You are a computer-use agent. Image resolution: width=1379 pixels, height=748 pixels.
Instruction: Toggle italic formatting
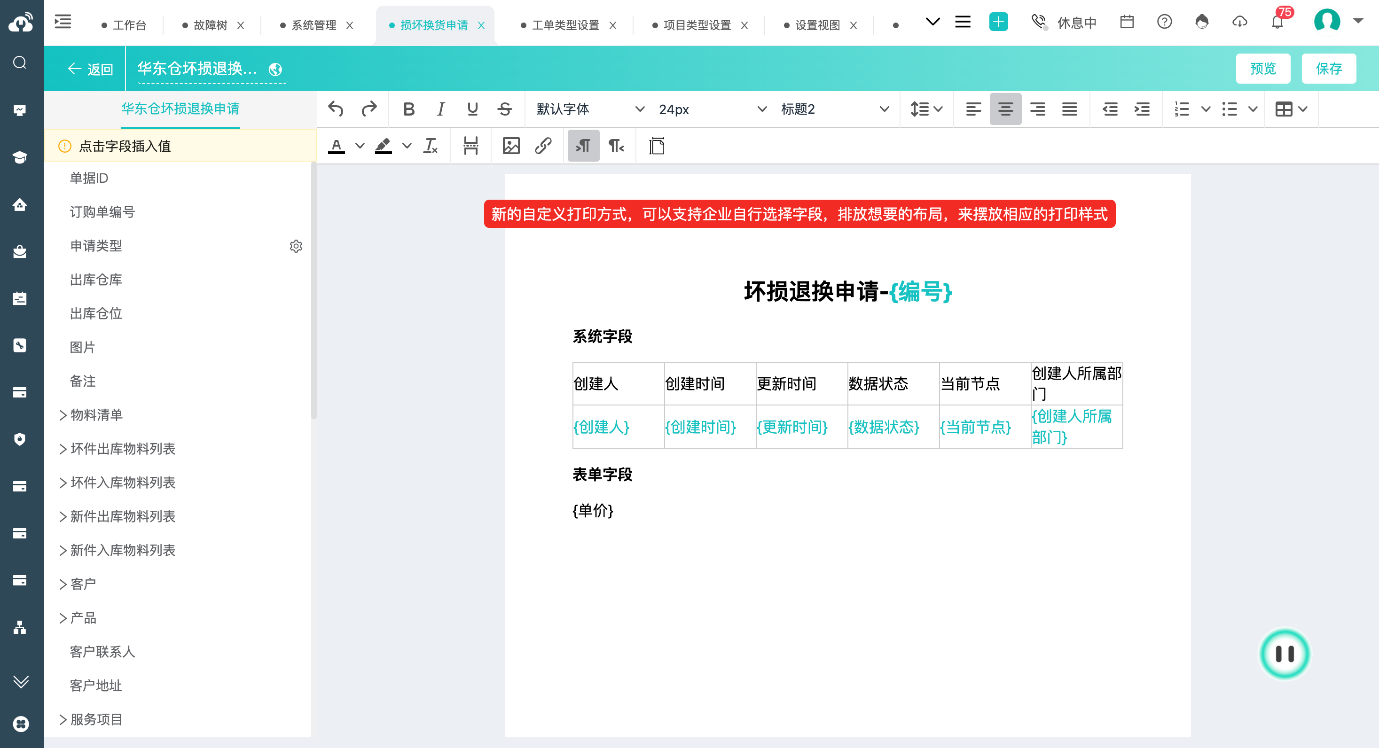[x=440, y=109]
